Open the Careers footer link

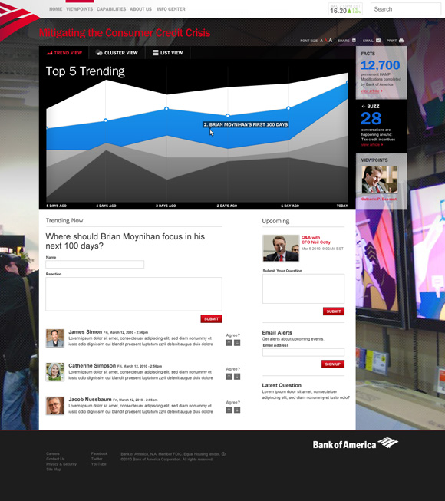click(x=53, y=453)
